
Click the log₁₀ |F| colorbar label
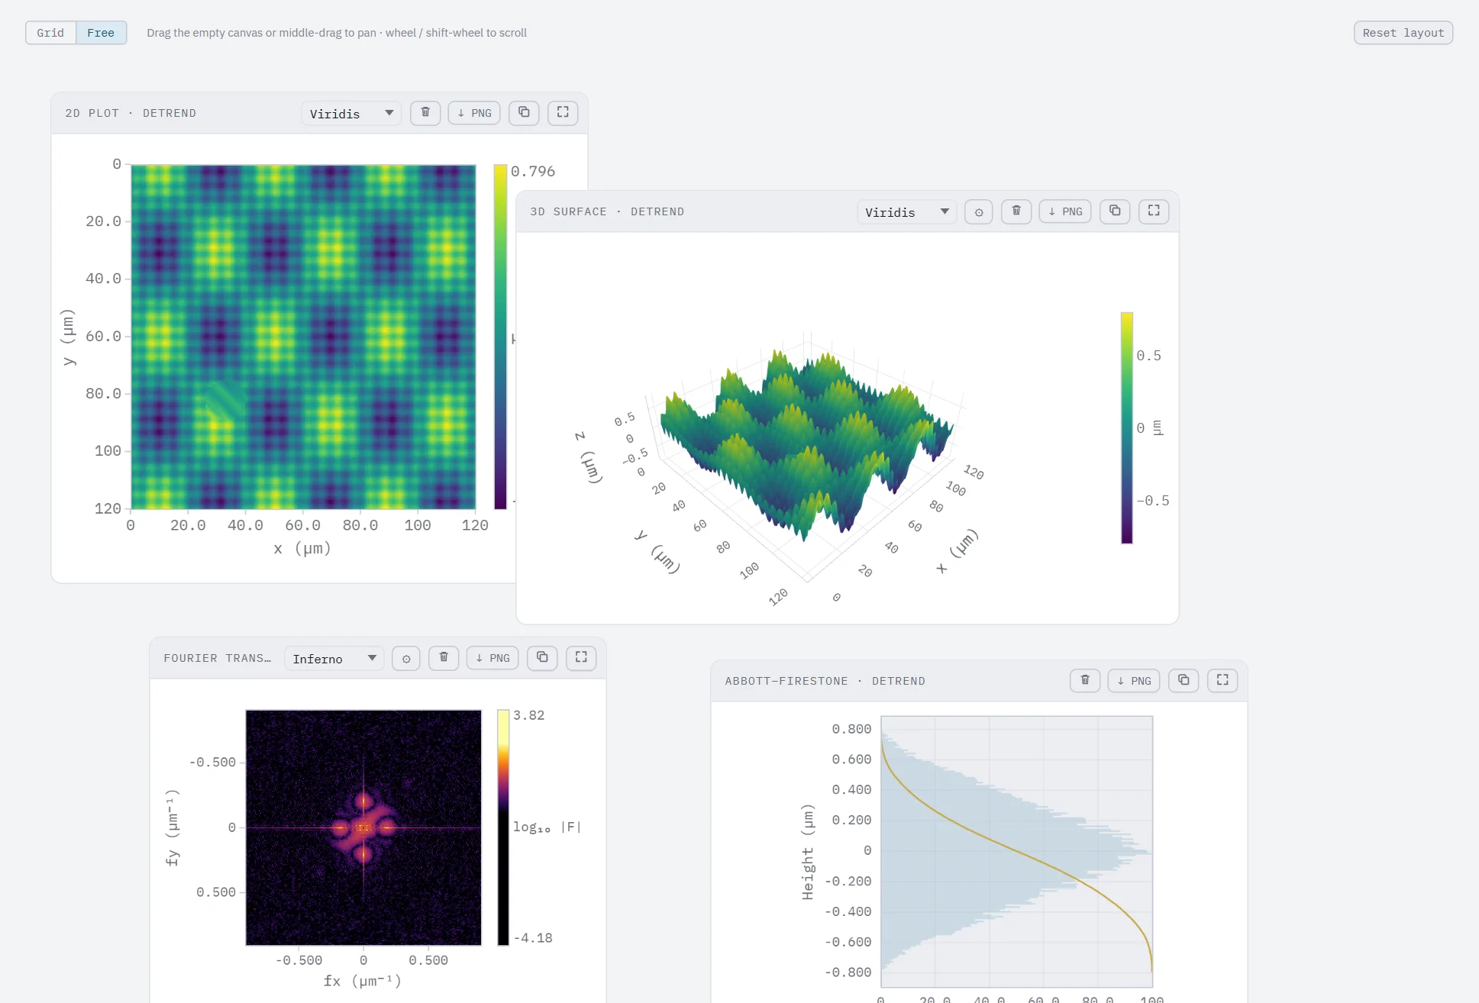coord(547,827)
